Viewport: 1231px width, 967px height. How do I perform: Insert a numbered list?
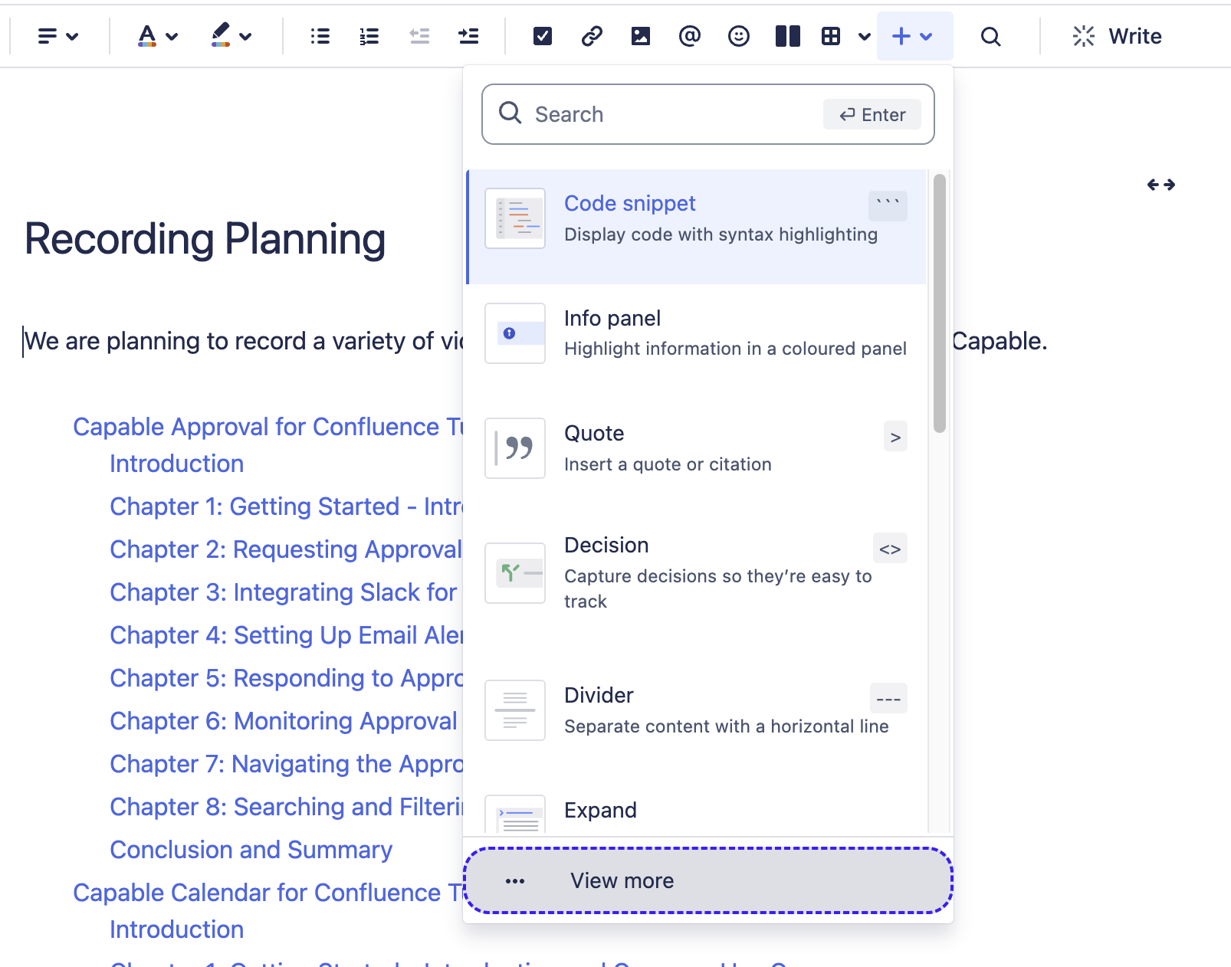(369, 36)
